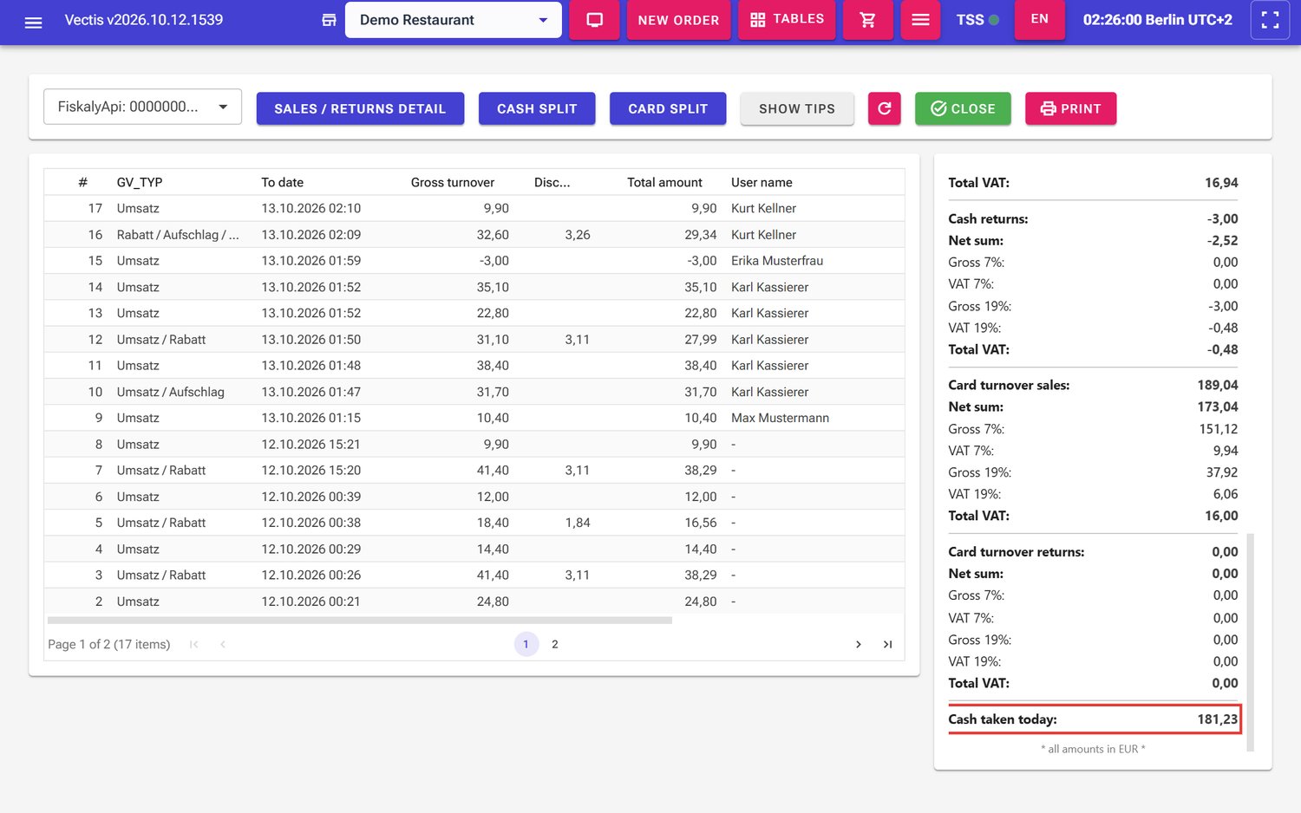Open the FiskalyApi selector dropdown
The image size is (1301, 813).
142,107
